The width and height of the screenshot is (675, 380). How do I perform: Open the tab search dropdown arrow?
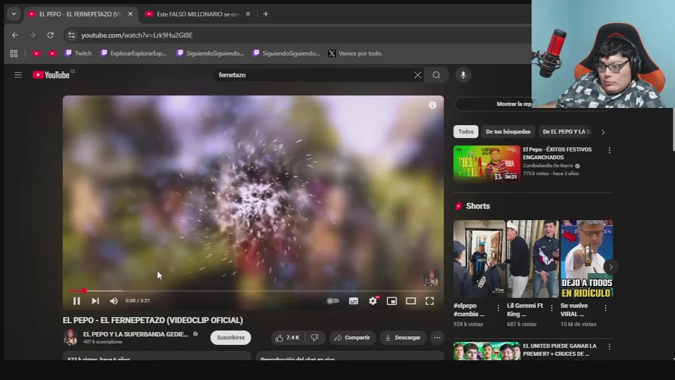(14, 14)
